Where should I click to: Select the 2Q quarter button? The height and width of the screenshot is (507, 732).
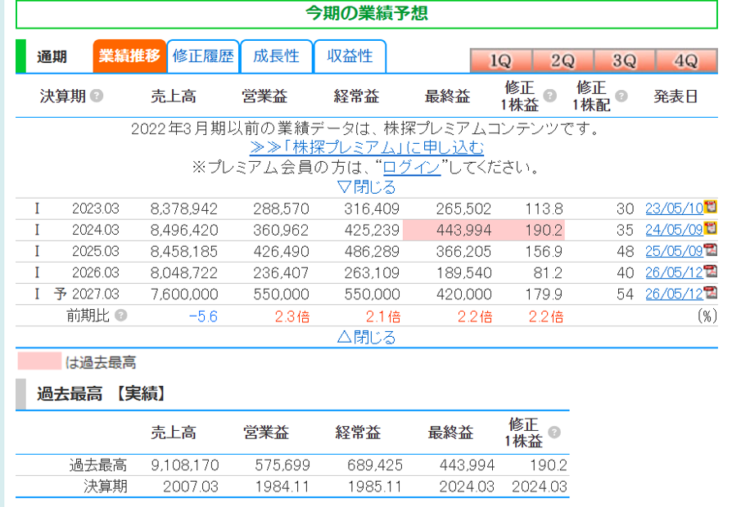[x=563, y=61]
